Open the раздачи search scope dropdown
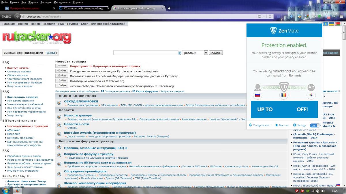The width and height of the screenshot is (346, 194). [x=195, y=53]
